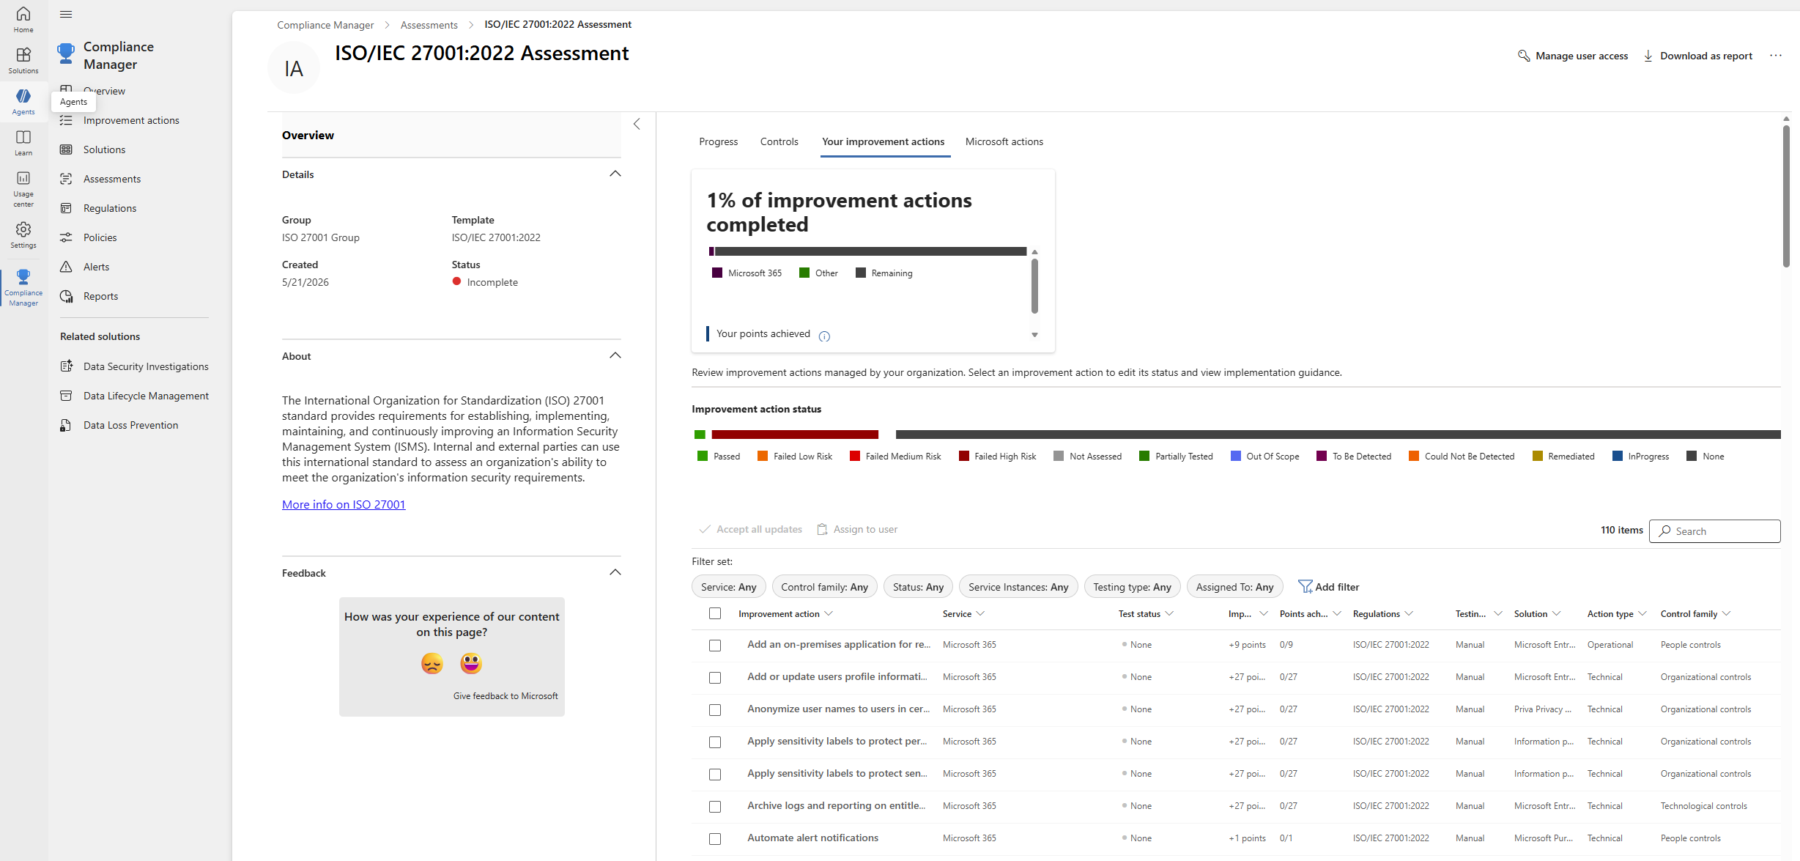This screenshot has height=861, width=1800.
Task: Click Give feedback to Microsoft
Action: 505,696
